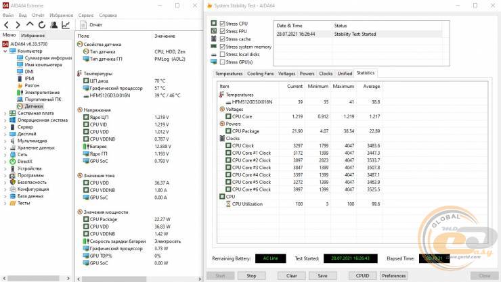This screenshot has width=501, height=282.
Task: Click the Безопасность shield icon in tree
Action: coord(12,182)
